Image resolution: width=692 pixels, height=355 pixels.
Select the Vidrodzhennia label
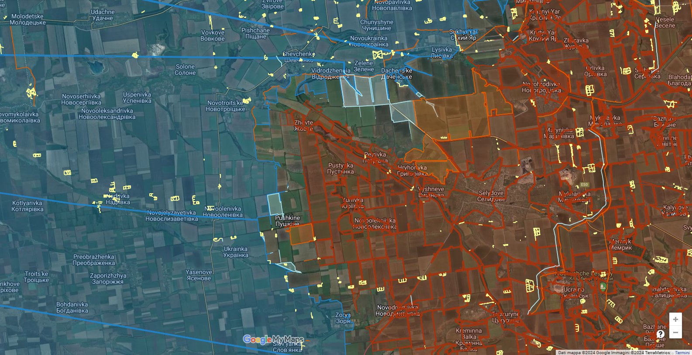pos(331,73)
